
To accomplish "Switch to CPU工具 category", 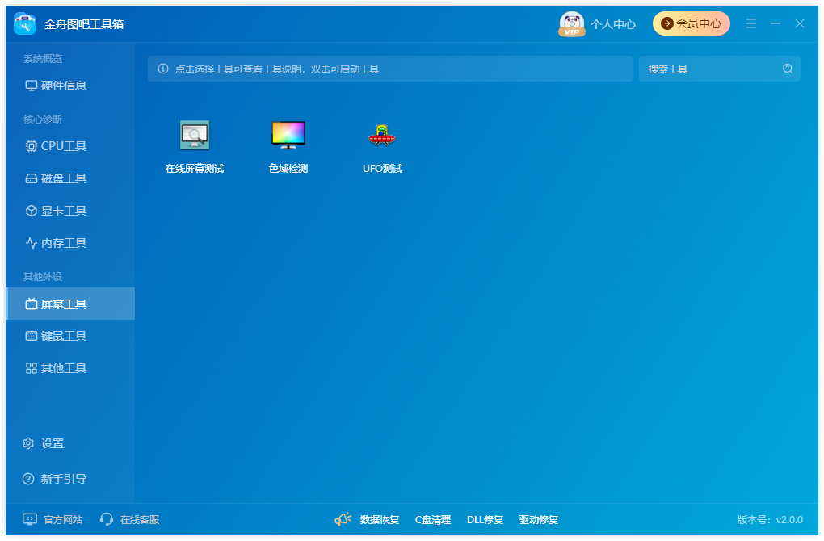I will [70, 146].
